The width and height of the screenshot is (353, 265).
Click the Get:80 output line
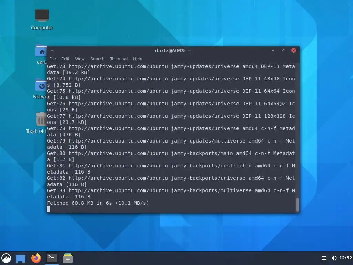[171, 156]
